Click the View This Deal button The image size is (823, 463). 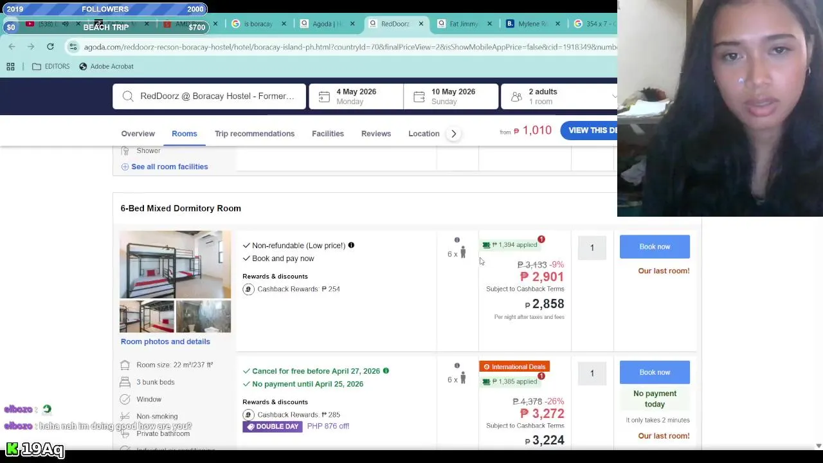pos(588,131)
